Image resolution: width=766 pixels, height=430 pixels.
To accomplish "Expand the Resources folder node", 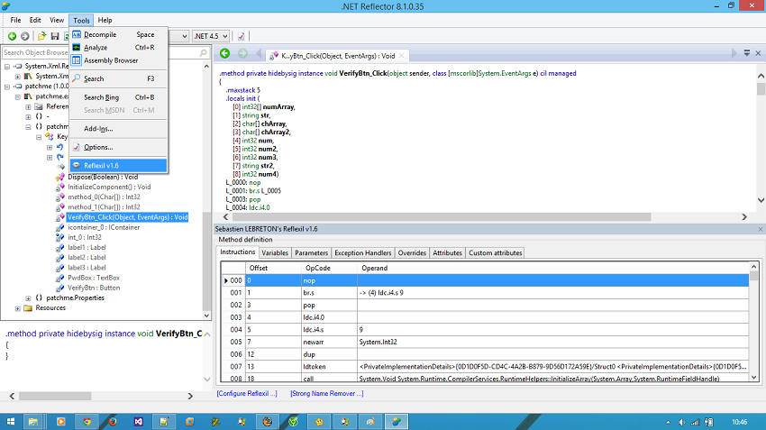I will pyautogui.click(x=18, y=308).
